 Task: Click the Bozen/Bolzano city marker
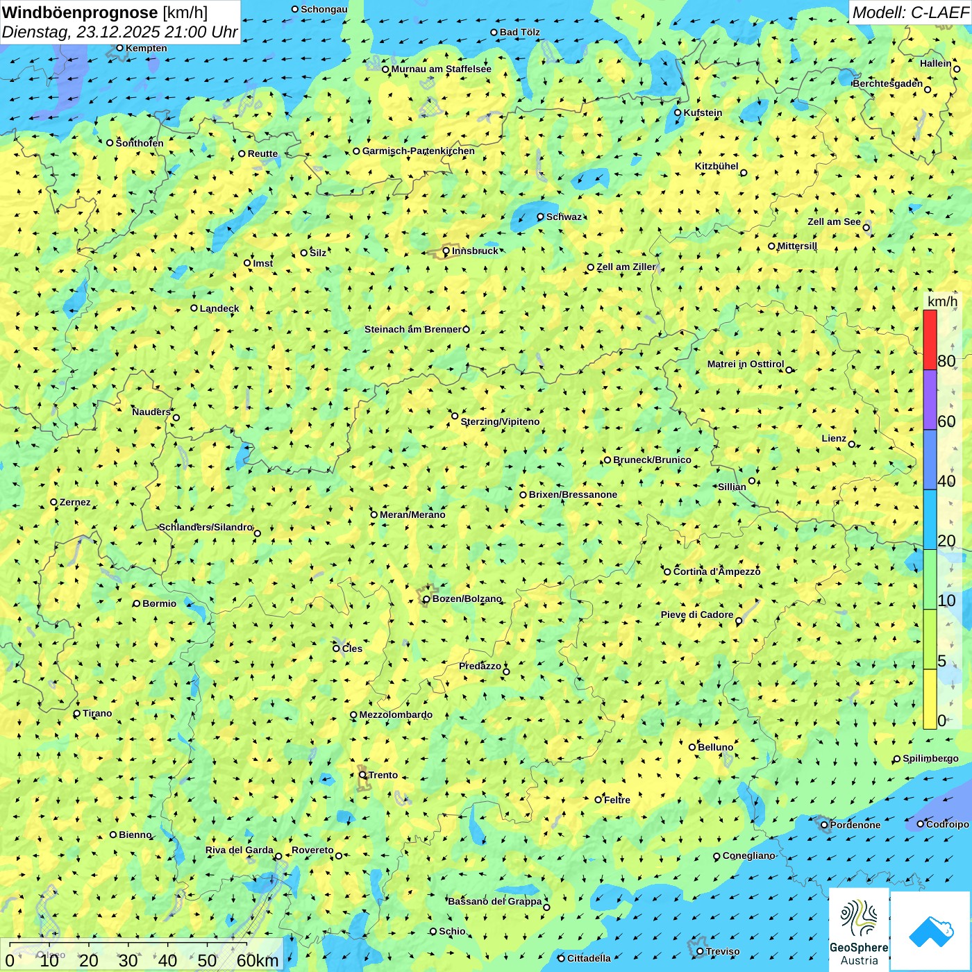click(x=426, y=599)
